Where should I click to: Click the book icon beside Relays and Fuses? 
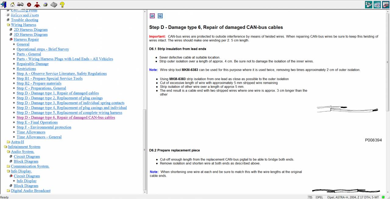(8, 15)
